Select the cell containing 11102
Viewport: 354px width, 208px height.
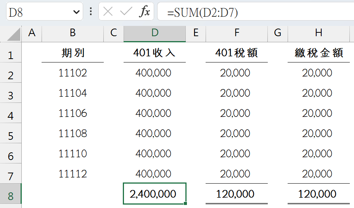click(x=73, y=73)
